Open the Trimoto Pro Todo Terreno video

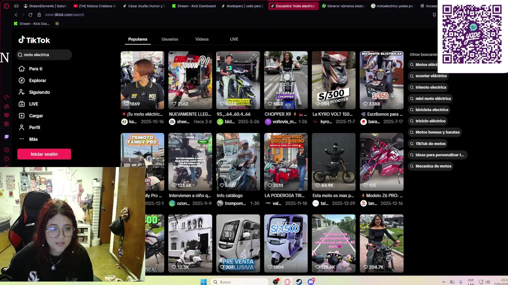[x=286, y=162]
